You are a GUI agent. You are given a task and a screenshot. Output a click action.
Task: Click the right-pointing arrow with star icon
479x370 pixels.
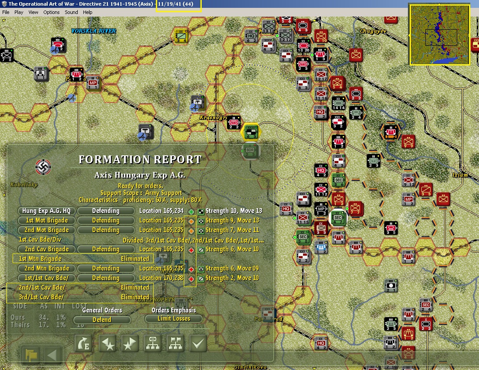130,343
